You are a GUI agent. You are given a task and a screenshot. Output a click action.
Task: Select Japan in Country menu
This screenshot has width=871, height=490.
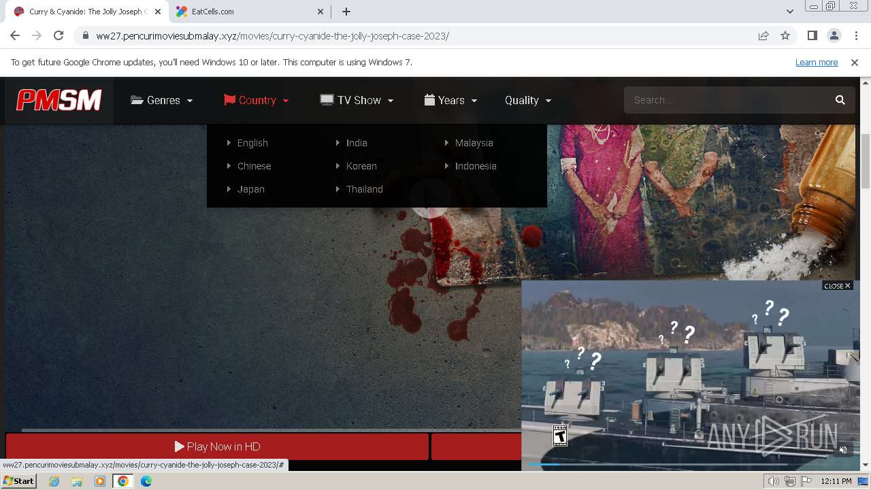(x=250, y=189)
